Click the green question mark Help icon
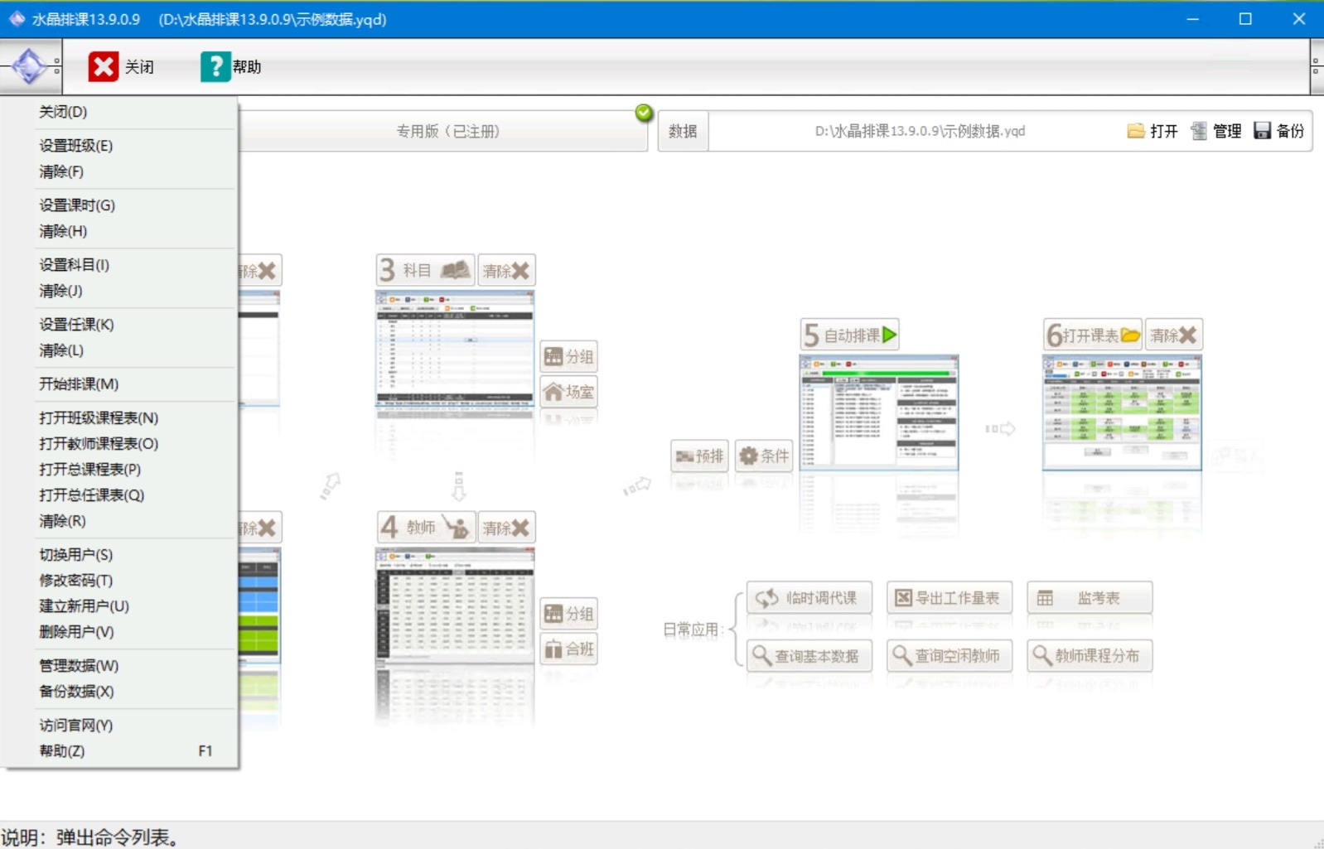The image size is (1324, 849). pos(215,66)
